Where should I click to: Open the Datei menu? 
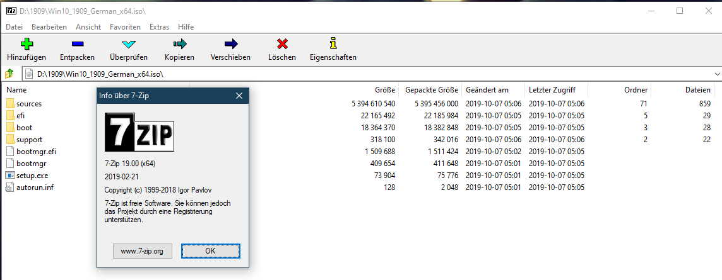point(15,27)
